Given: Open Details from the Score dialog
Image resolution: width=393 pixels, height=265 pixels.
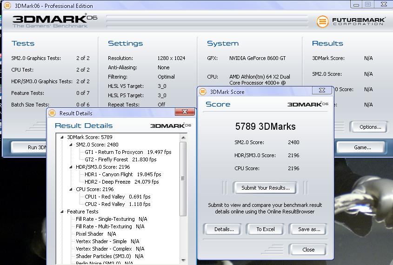Looking at the screenshot, I should point(224,229).
